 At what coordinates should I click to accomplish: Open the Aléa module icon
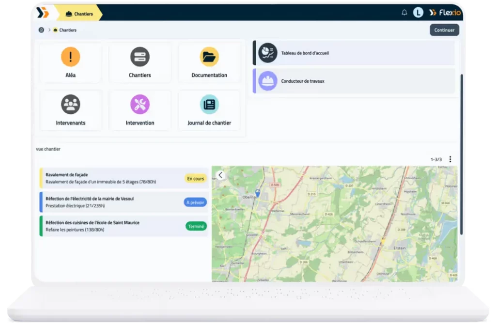[70, 57]
